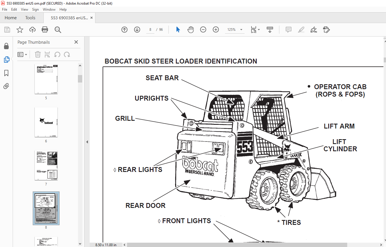
Task: Click the 8.50 x 11.00 in page size
Action: point(106,245)
